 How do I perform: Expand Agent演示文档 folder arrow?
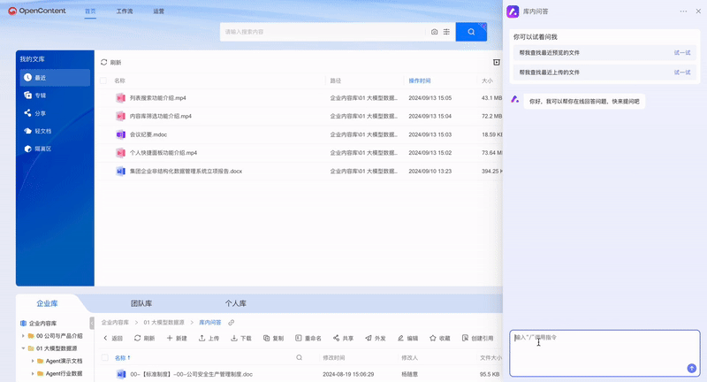click(33, 361)
